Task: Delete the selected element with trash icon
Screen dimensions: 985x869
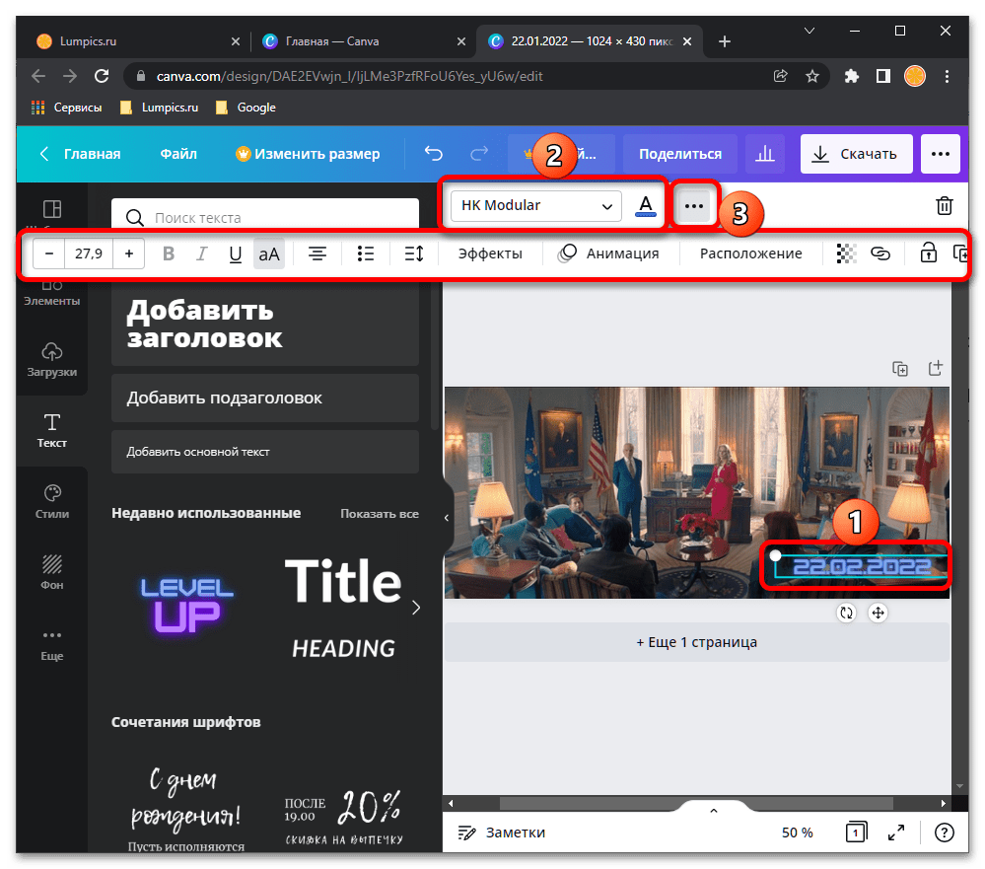Action: tap(945, 205)
